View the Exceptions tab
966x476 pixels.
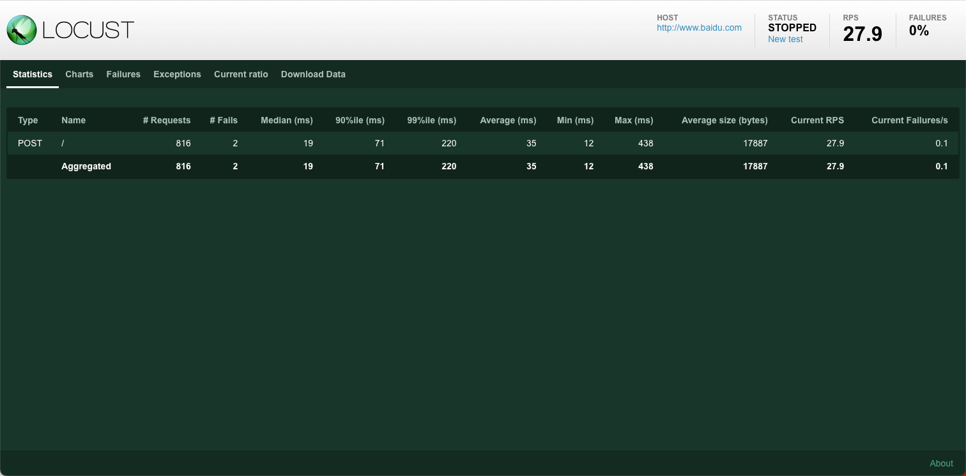pos(177,74)
